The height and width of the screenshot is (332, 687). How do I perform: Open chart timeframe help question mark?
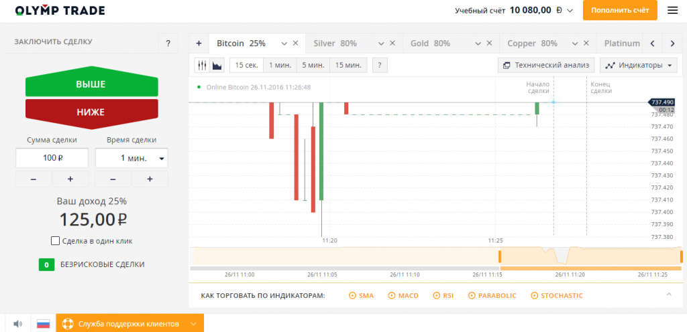pyautogui.click(x=380, y=66)
